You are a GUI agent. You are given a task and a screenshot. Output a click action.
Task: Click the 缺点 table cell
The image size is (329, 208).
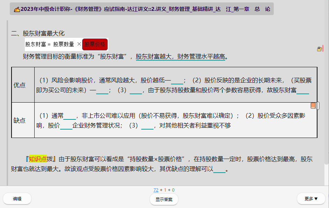(23, 120)
